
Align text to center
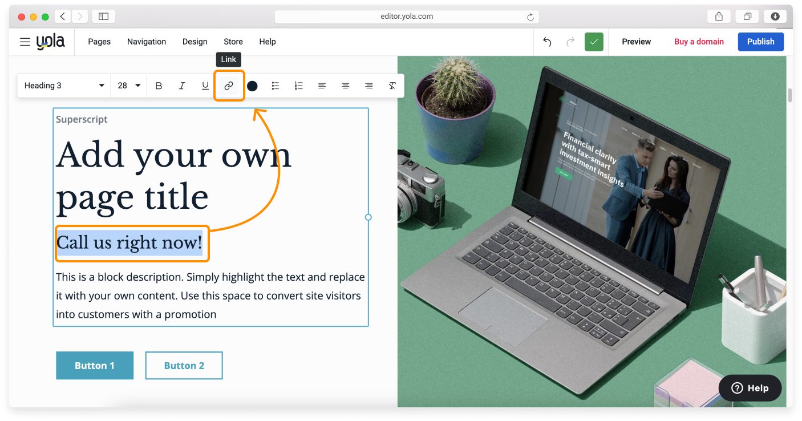pyautogui.click(x=346, y=86)
